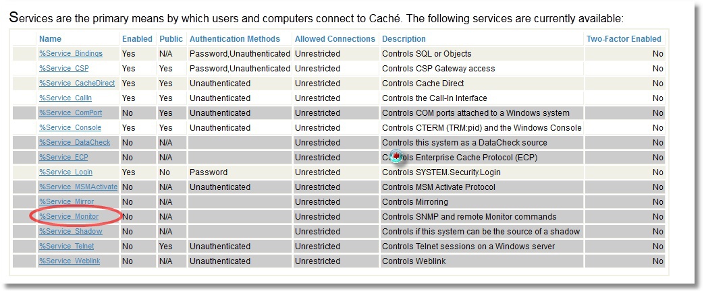The width and height of the screenshot is (704, 293).
Task: Open %Service_CallIn service settings
Action: [65, 98]
